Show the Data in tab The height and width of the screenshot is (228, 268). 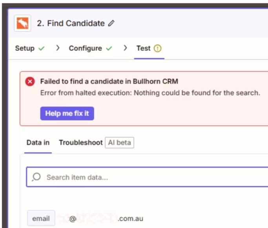[x=38, y=143]
